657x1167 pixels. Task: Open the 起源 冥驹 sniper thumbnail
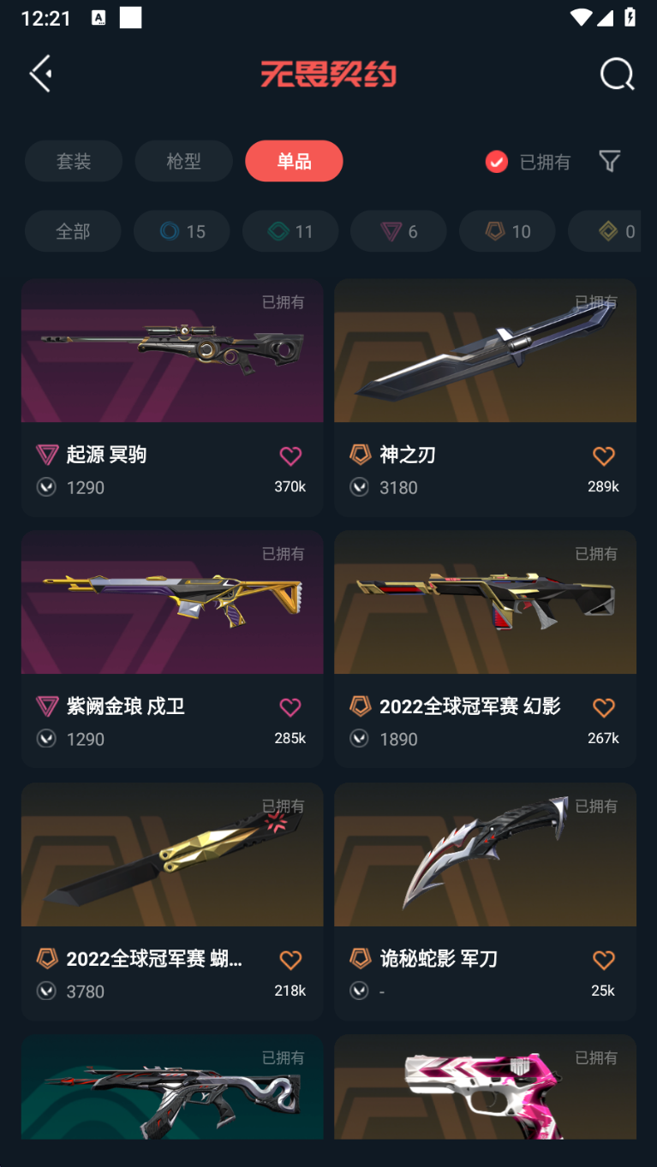pos(172,350)
